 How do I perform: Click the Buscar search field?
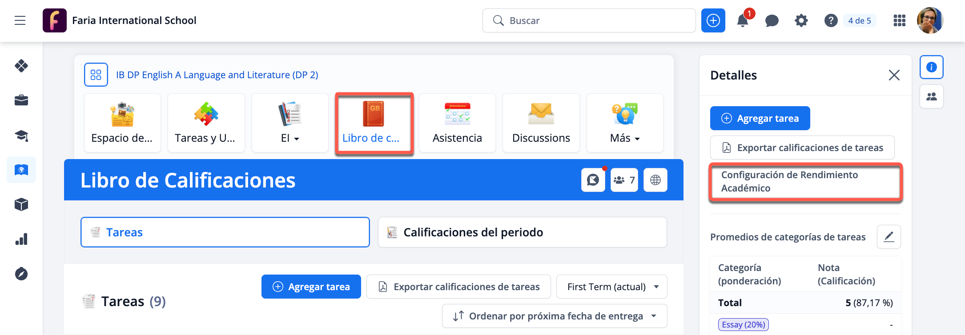tap(589, 20)
